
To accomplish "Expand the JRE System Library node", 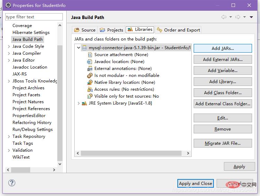I will tap(79, 103).
